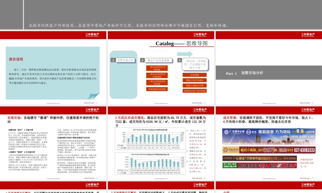
Task: Click the grey Part 1 别墅市场分析 banner
Action: [x=269, y=73]
